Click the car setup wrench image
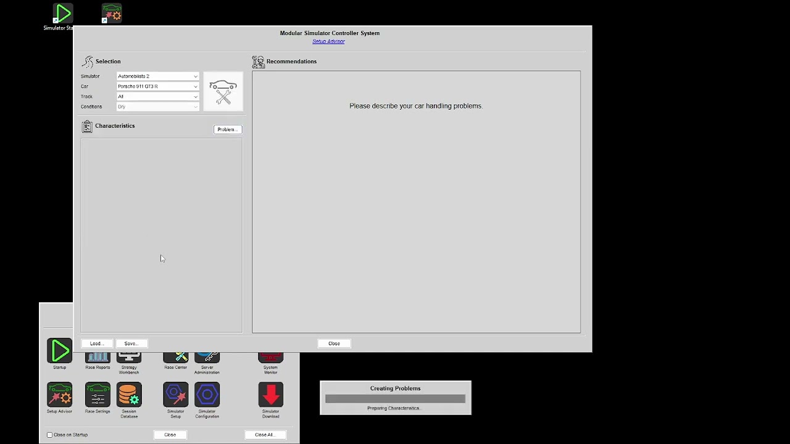 click(x=223, y=91)
